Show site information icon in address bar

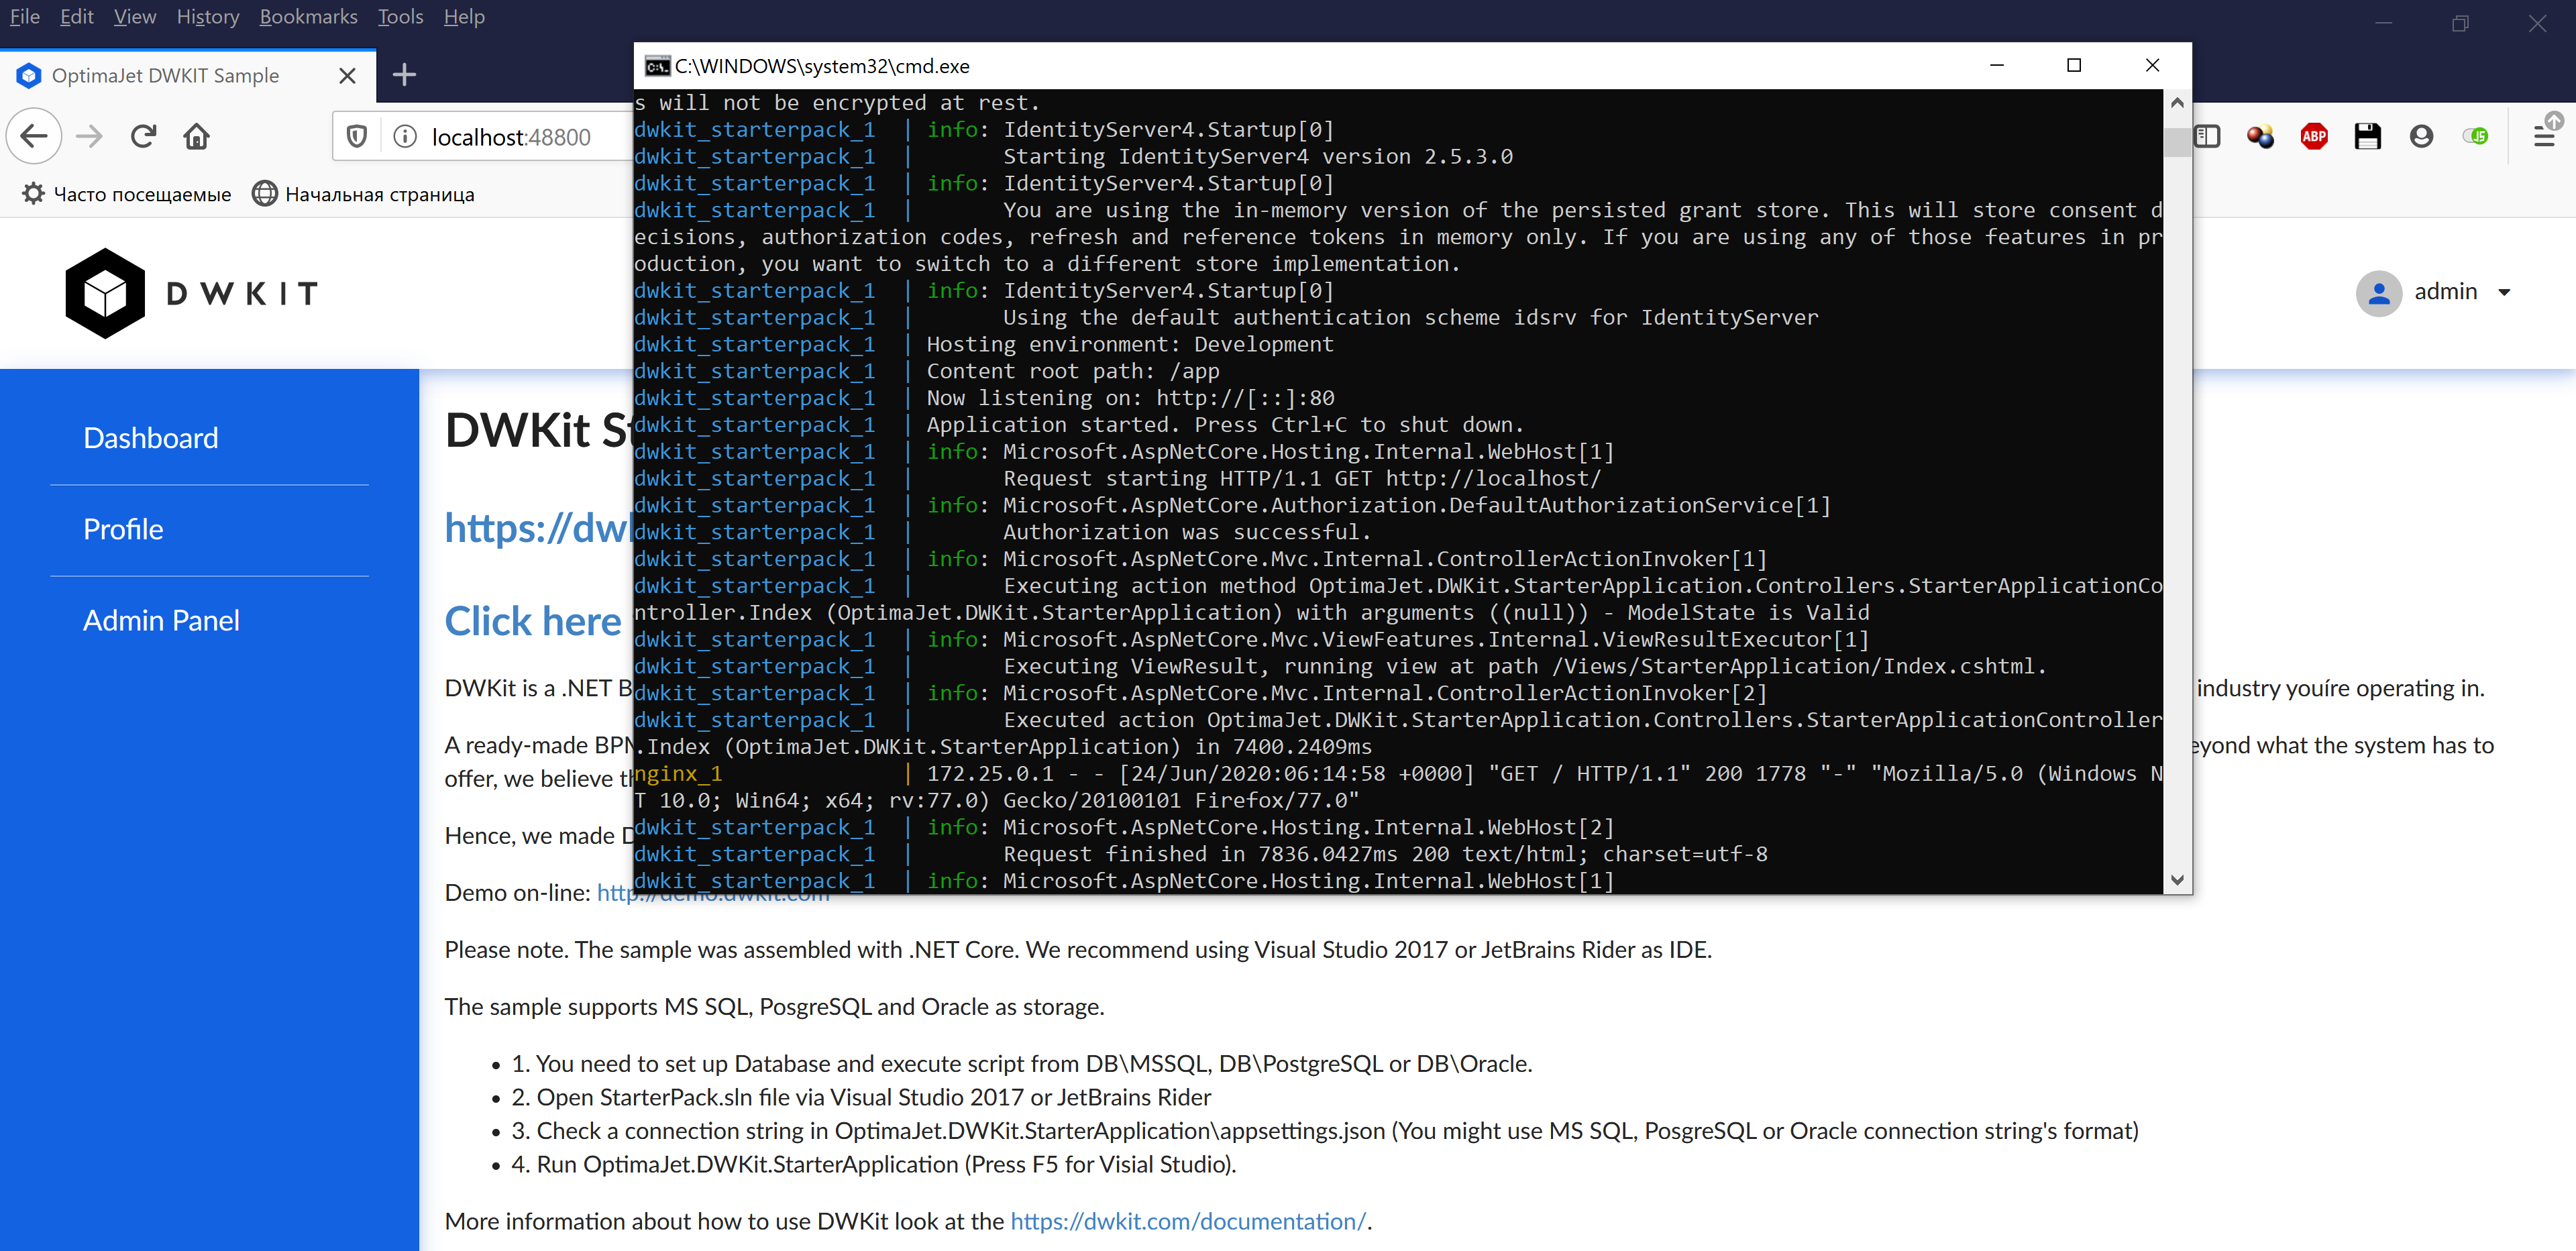405,136
